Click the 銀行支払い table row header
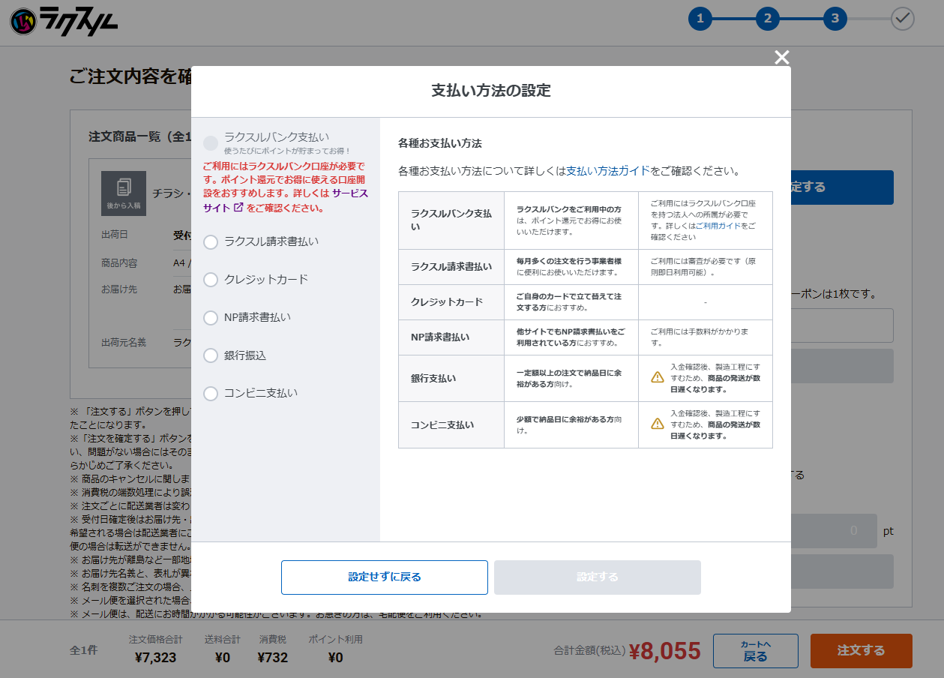The image size is (944, 678). tap(451, 378)
